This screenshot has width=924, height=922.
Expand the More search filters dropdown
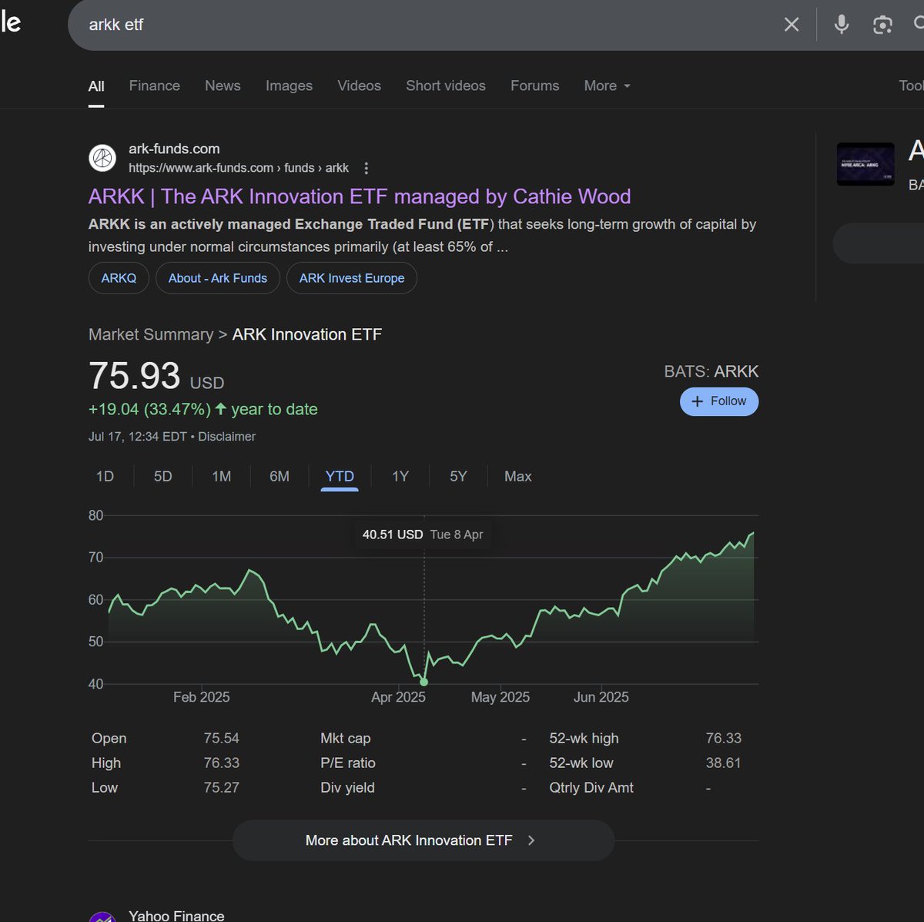coord(607,86)
